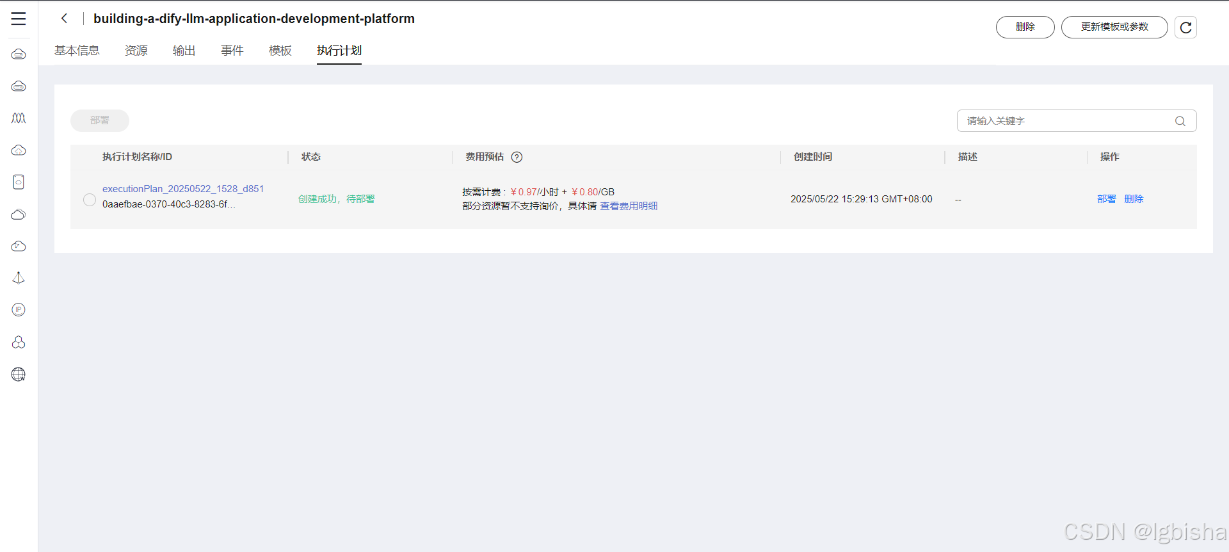Open the wave-shaped sidebar service icon
The width and height of the screenshot is (1229, 552).
(x=19, y=118)
